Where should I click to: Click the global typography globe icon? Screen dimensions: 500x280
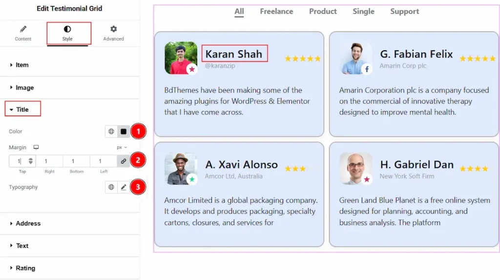pyautogui.click(x=111, y=187)
